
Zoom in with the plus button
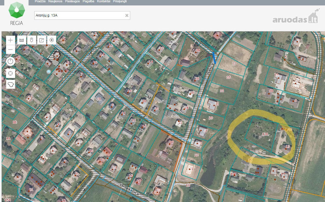tap(11, 40)
